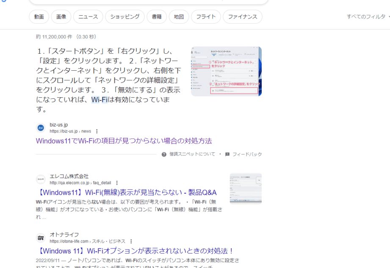Screen dimensions: 390x268
Task: Click the highlighted Wi-Fi word in snippet
Action: pyautogui.click(x=99, y=99)
